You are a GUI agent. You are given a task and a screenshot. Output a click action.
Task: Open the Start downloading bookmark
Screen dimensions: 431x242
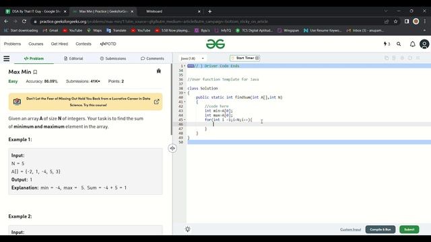click(x=21, y=30)
